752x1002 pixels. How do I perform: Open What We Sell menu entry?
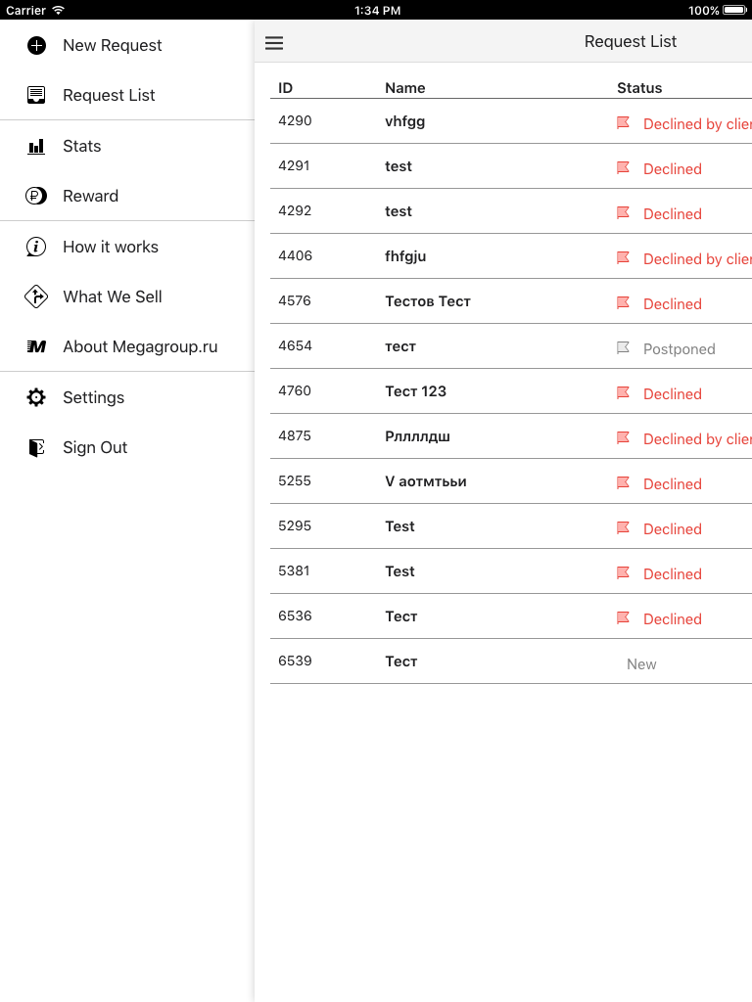point(127,296)
